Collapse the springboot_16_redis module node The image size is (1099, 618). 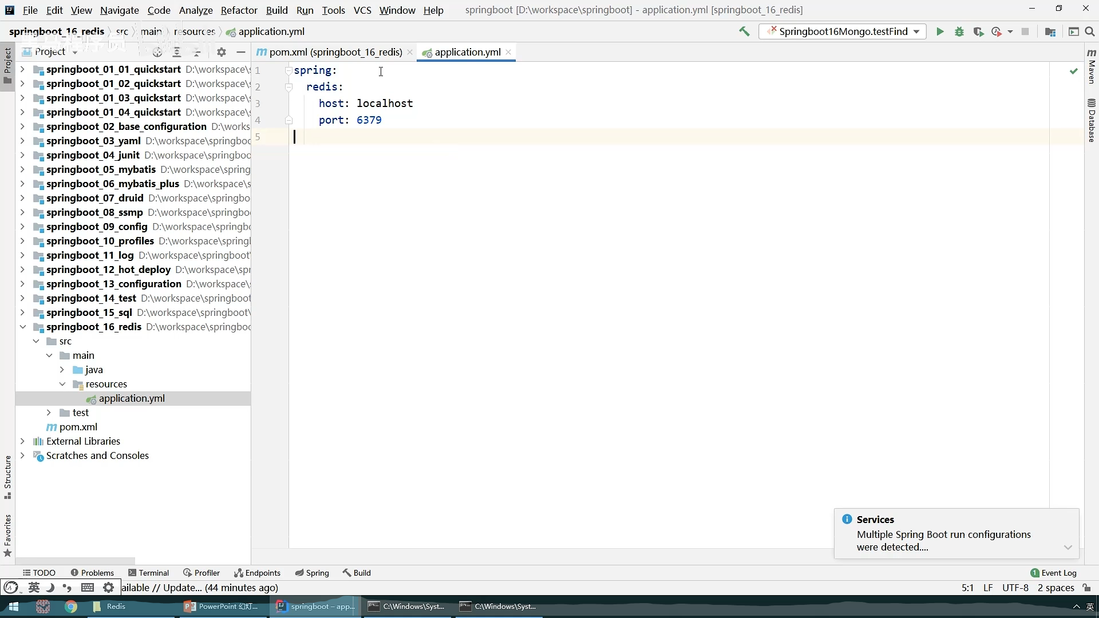22,327
